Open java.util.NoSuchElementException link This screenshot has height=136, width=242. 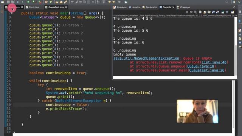point(146,59)
